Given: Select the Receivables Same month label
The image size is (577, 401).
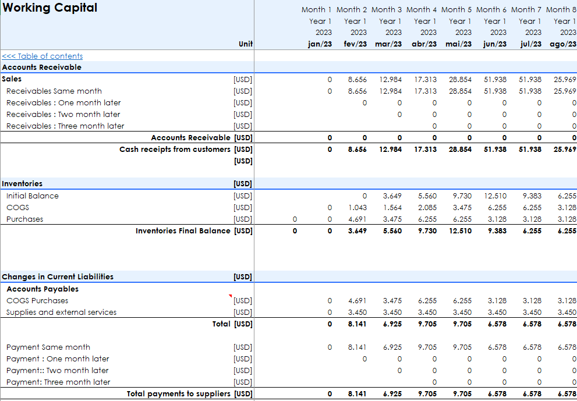Looking at the screenshot, I should coord(54,91).
